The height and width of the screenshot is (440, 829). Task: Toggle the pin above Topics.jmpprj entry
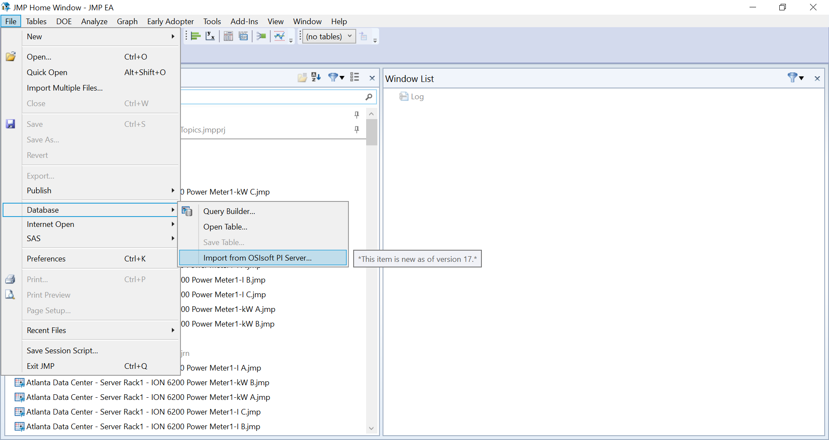(357, 115)
